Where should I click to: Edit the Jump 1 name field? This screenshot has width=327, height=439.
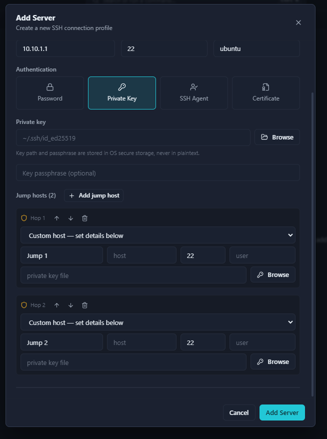pos(61,255)
